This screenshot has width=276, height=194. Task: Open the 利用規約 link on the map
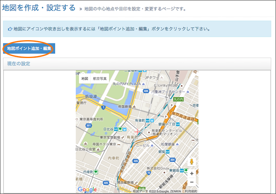click(x=191, y=191)
